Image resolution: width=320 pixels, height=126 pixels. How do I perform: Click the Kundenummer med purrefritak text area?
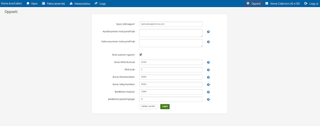(x=171, y=33)
